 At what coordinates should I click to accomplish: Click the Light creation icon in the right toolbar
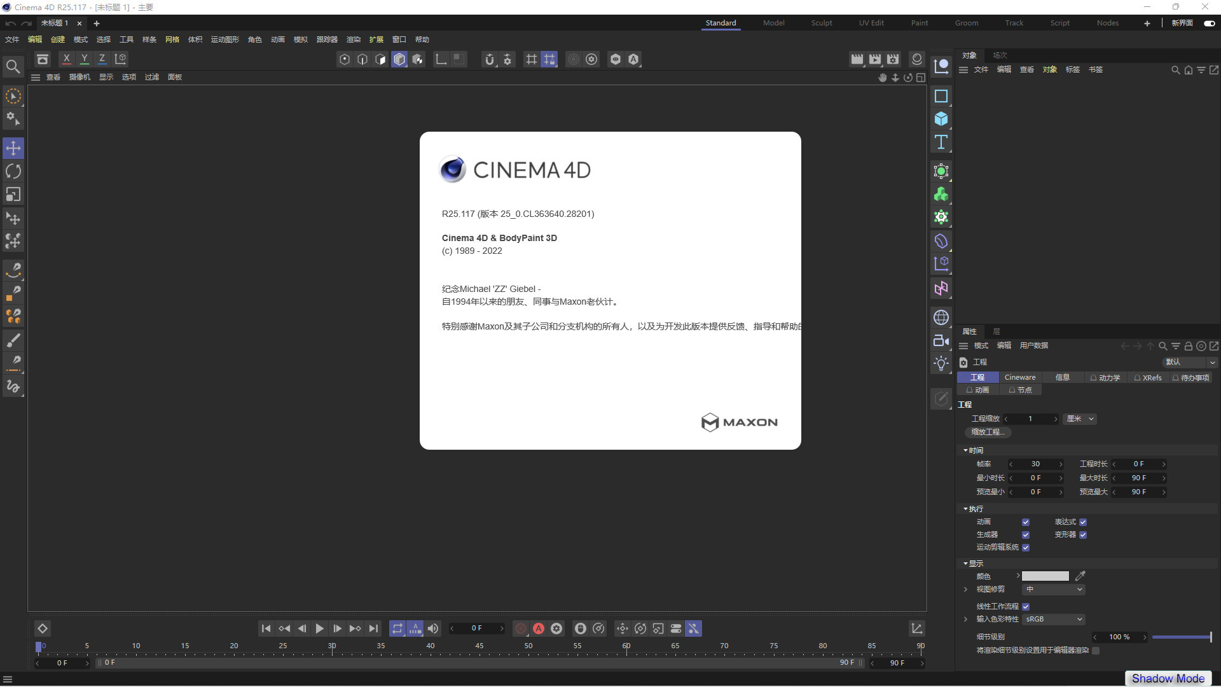point(941,363)
